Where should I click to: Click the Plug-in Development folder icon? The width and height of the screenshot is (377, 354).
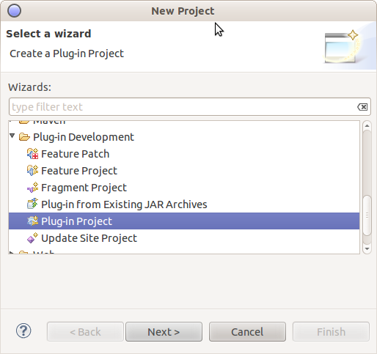(x=24, y=137)
